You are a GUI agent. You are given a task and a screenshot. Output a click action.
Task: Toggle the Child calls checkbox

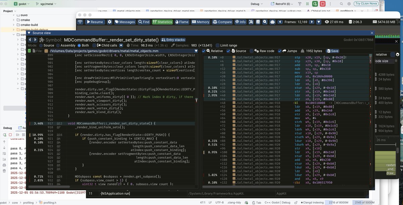click(94, 45)
